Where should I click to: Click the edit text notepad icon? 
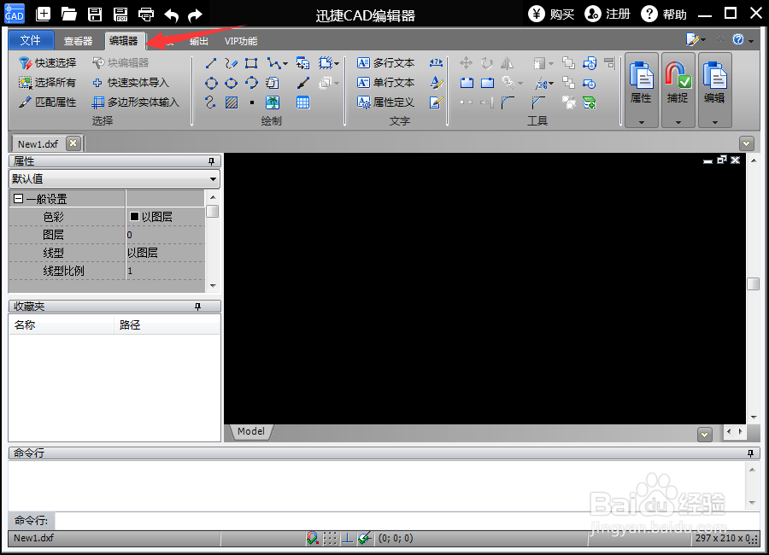click(x=436, y=102)
